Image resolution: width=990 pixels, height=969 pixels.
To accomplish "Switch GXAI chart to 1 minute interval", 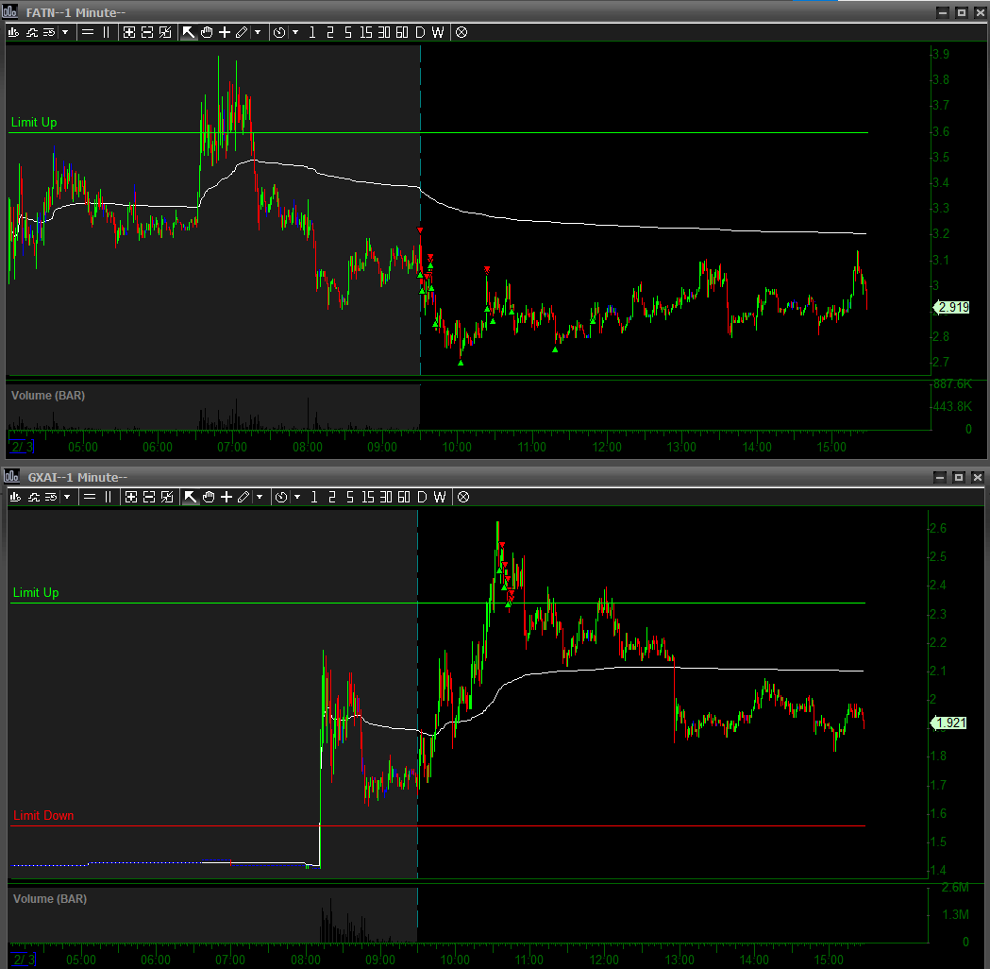I will point(313,497).
